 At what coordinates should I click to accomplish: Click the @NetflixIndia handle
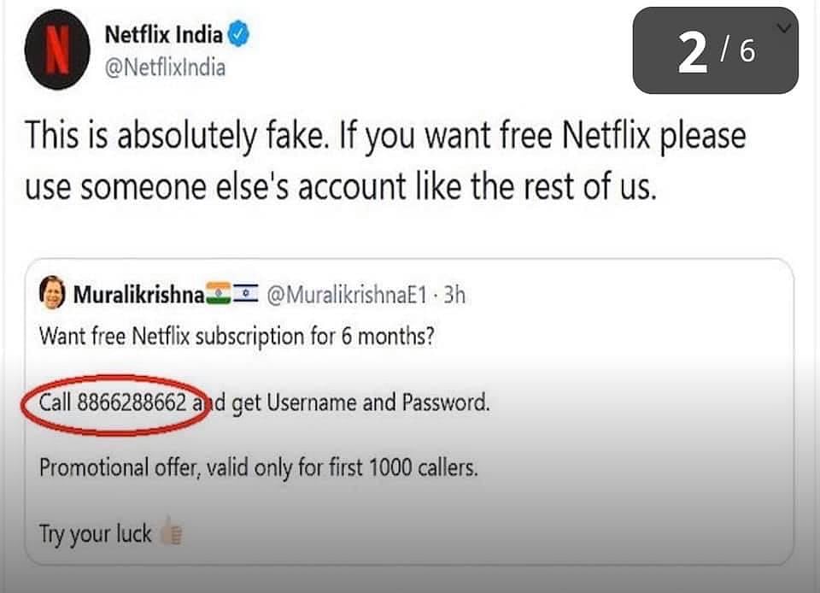164,68
